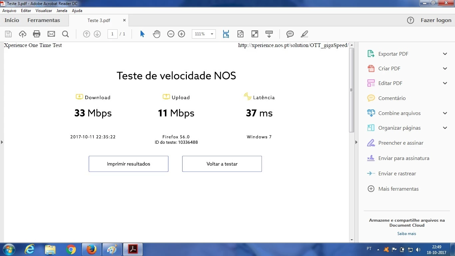This screenshot has width=455, height=256.
Task: Click the document vertical scrollbar thumb
Action: coord(352,90)
